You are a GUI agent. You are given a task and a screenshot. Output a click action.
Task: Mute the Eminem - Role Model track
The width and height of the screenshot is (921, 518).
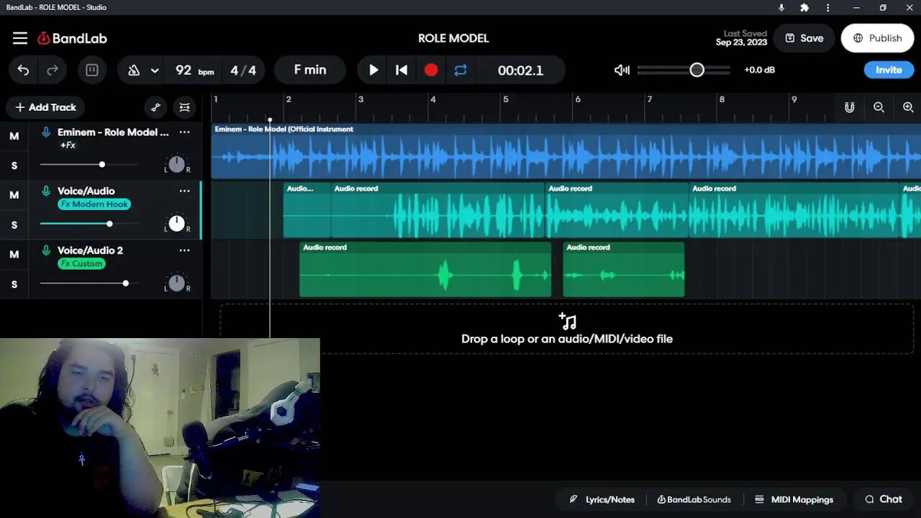click(x=14, y=136)
